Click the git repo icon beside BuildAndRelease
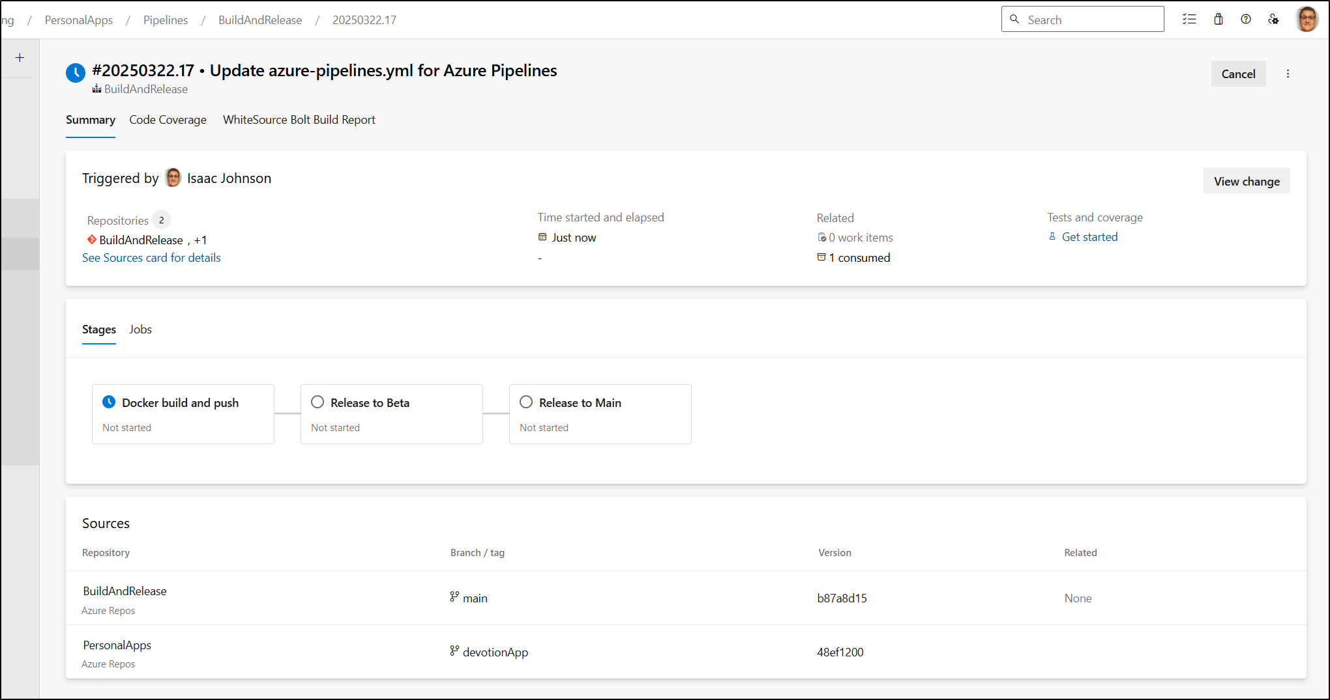Image resolution: width=1330 pixels, height=700 pixels. click(x=92, y=240)
